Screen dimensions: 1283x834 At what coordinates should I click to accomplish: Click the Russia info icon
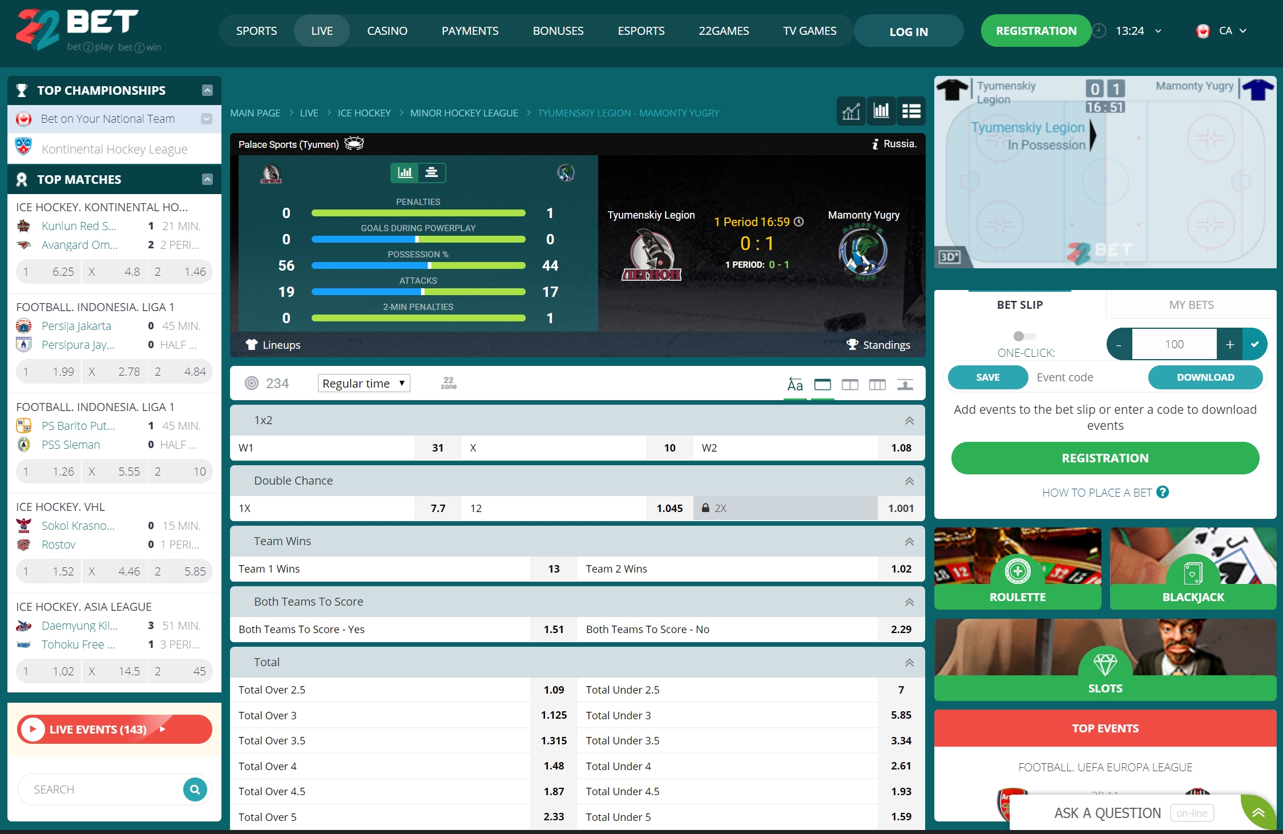click(875, 144)
